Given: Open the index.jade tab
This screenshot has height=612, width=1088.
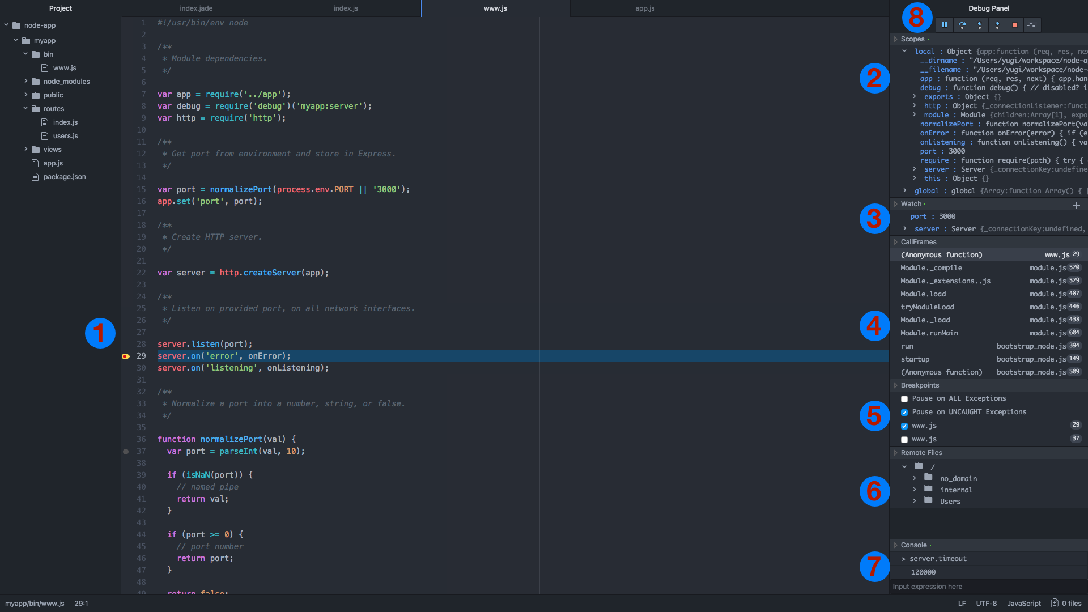Looking at the screenshot, I should [x=196, y=8].
